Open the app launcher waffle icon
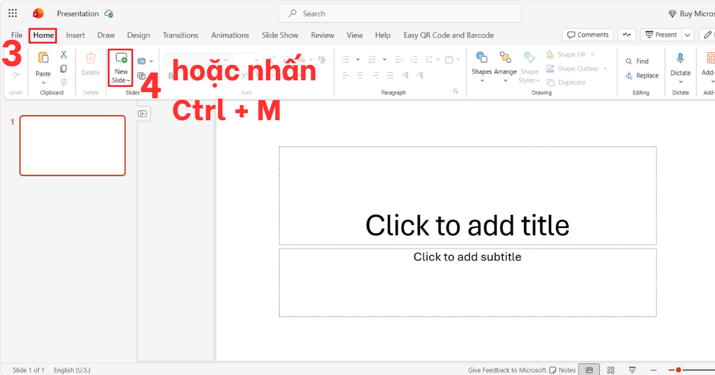 coord(13,13)
